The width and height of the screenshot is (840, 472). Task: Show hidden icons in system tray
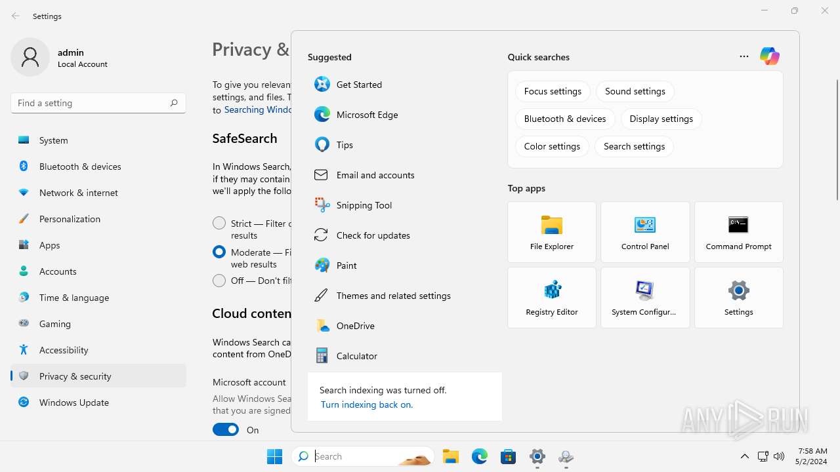(744, 456)
